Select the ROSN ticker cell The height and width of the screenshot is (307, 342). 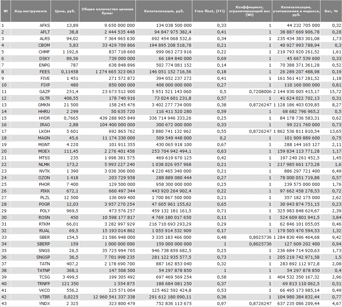(30, 218)
